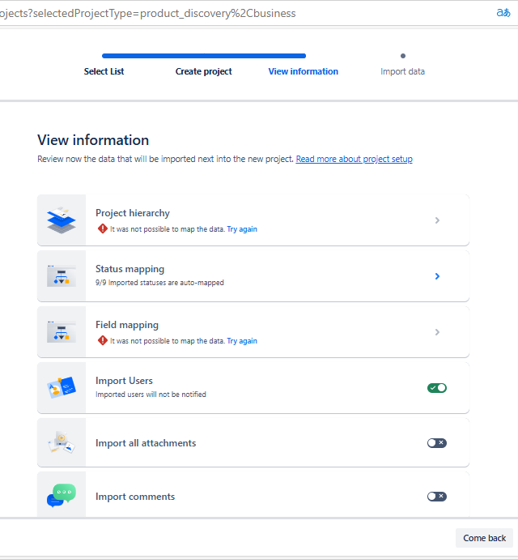Expand Project hierarchy via its chevron
The width and height of the screenshot is (518, 559).
(x=437, y=220)
